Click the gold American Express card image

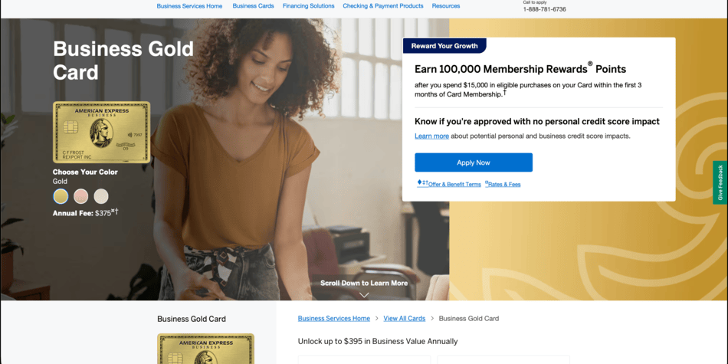click(x=102, y=133)
